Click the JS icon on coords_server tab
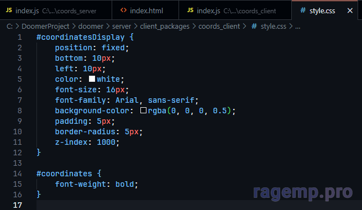This screenshot has width=362, height=210. pyautogui.click(x=9, y=11)
